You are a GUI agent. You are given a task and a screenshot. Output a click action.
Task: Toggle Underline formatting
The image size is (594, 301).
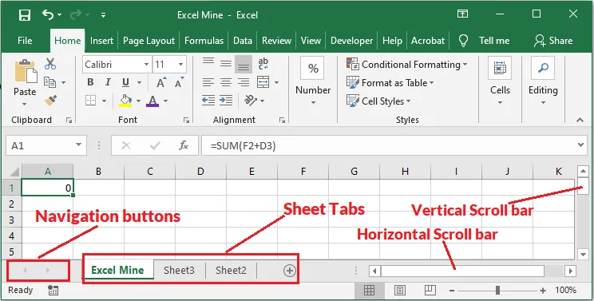(x=126, y=82)
